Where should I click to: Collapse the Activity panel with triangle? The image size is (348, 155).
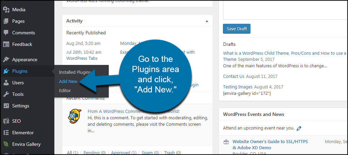pos(207,21)
